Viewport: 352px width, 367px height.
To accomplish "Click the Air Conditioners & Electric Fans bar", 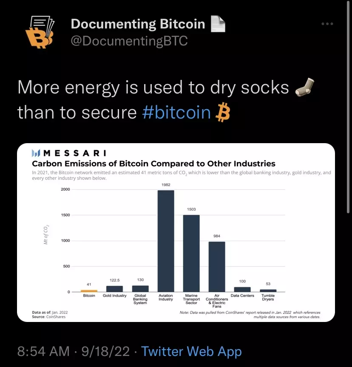I will tap(217, 267).
